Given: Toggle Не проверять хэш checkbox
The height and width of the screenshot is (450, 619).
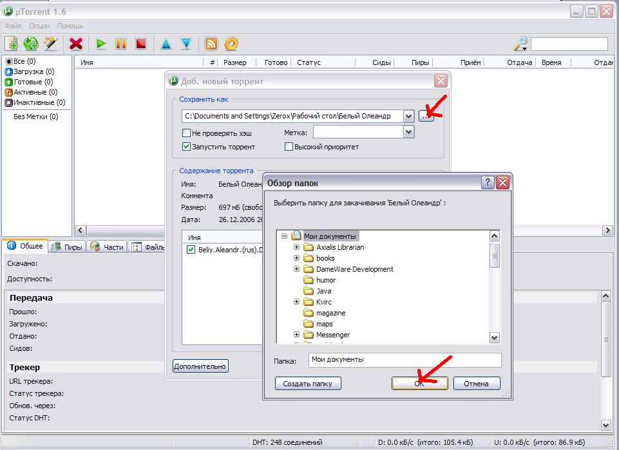Looking at the screenshot, I should pos(186,133).
